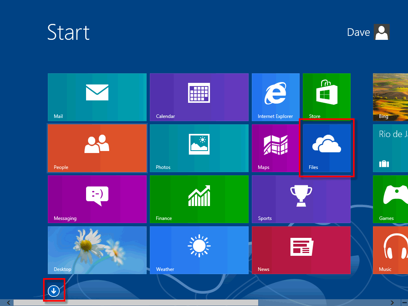The width and height of the screenshot is (408, 306).
Task: Click the horizontal scrollbar left arrow
Action: click(9, 303)
